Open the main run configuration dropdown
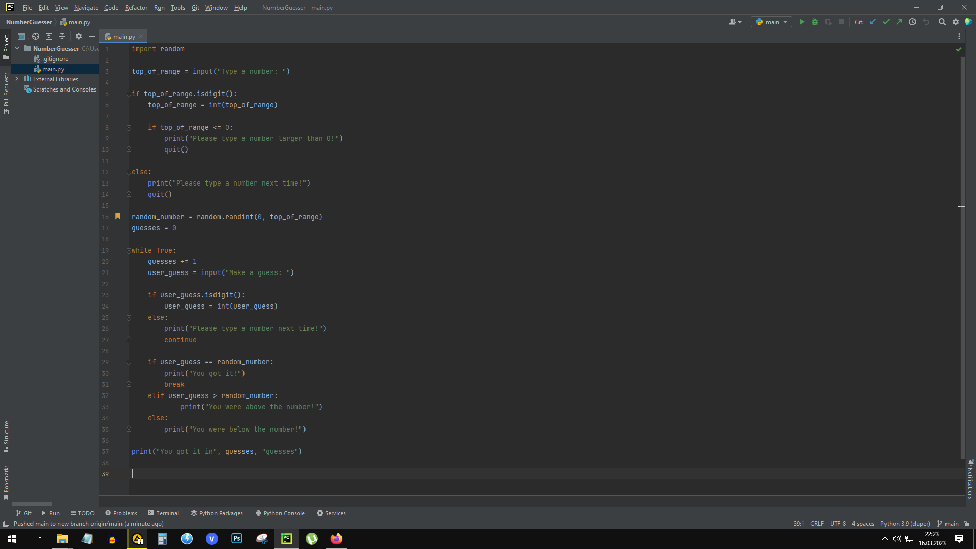Screen dimensions: 976x549 coord(772,22)
